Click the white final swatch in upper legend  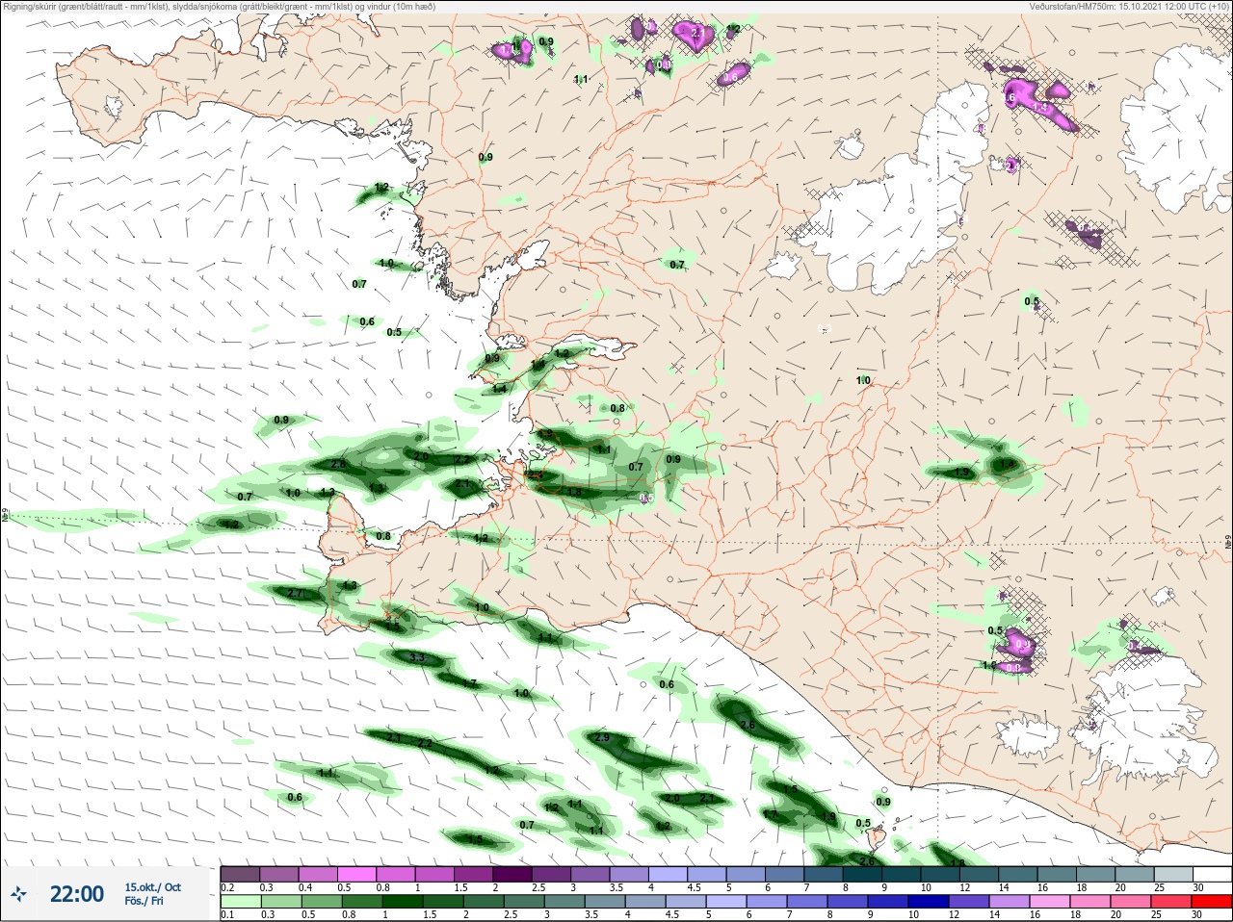point(1211,875)
